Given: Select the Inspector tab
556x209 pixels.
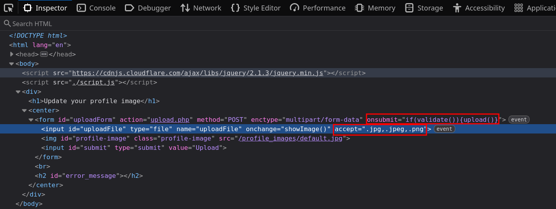Looking at the screenshot, I should [45, 8].
